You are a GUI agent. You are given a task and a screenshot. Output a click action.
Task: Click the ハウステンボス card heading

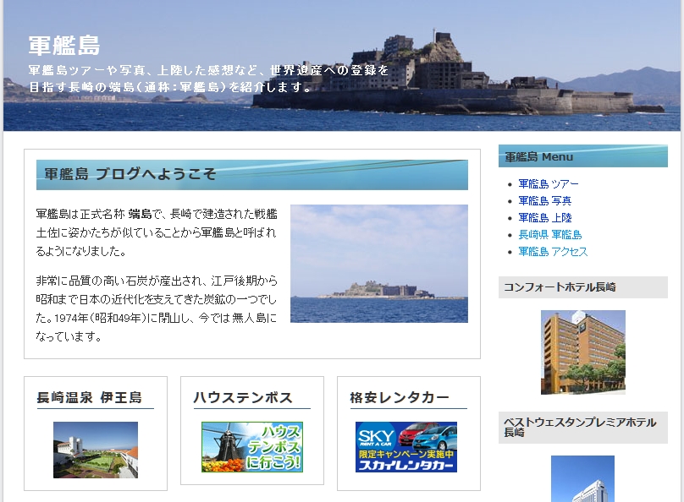click(243, 397)
